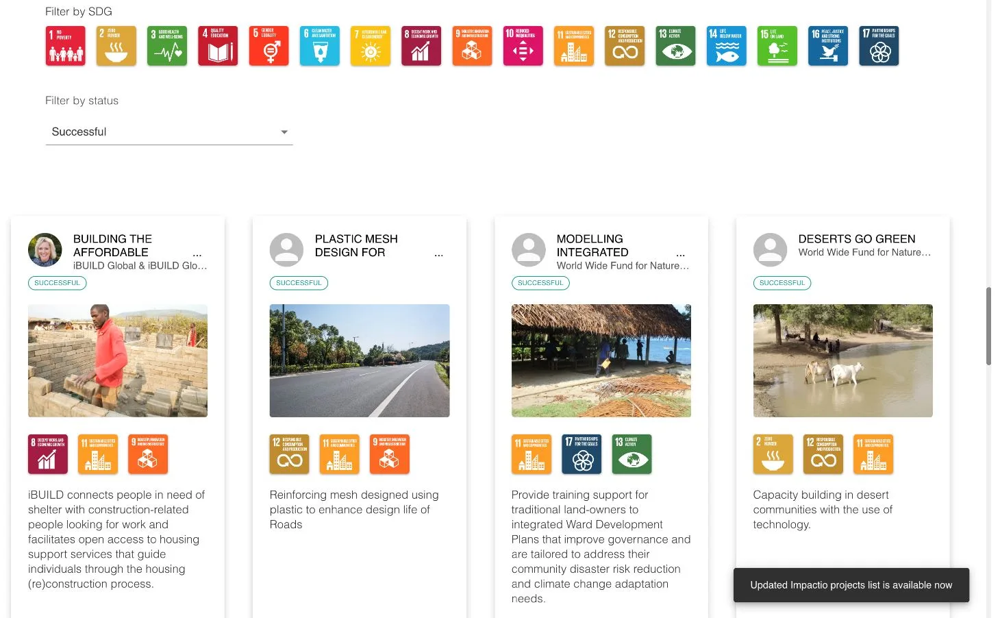Filter projects by SDG 13 Climate Action
The height and width of the screenshot is (618, 1000).
coord(675,46)
